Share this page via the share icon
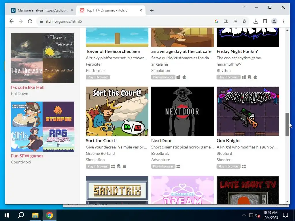Screen dimensions: 295x221 (x=235, y=21)
